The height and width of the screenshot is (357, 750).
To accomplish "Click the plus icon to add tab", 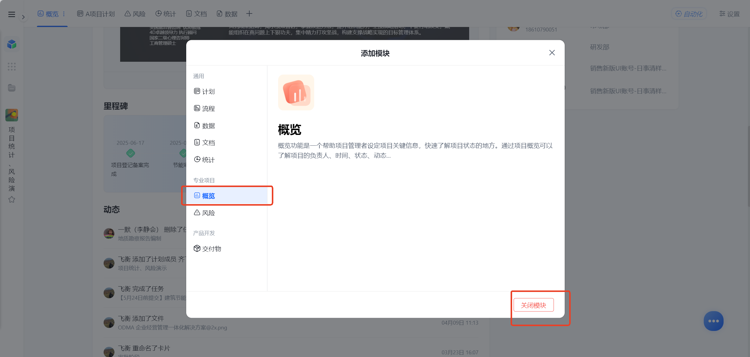I will click(249, 13).
